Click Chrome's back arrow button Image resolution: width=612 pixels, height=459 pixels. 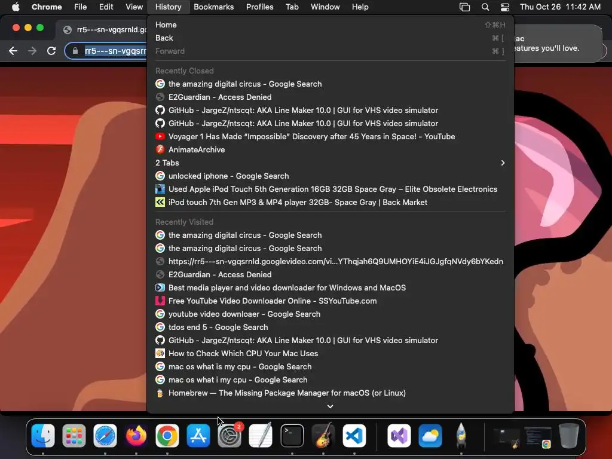coord(13,51)
